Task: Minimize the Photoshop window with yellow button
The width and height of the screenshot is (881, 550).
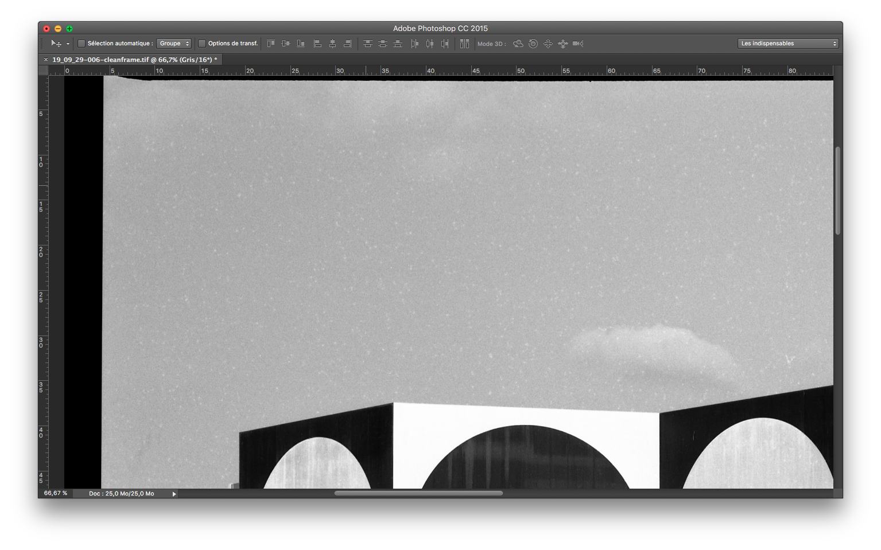Action: coord(58,29)
